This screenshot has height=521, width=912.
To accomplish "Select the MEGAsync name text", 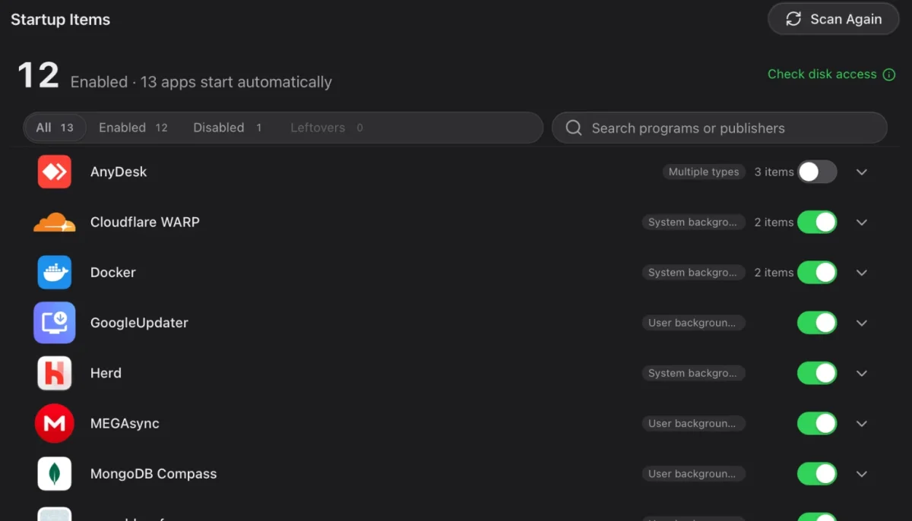I will pyautogui.click(x=125, y=423).
